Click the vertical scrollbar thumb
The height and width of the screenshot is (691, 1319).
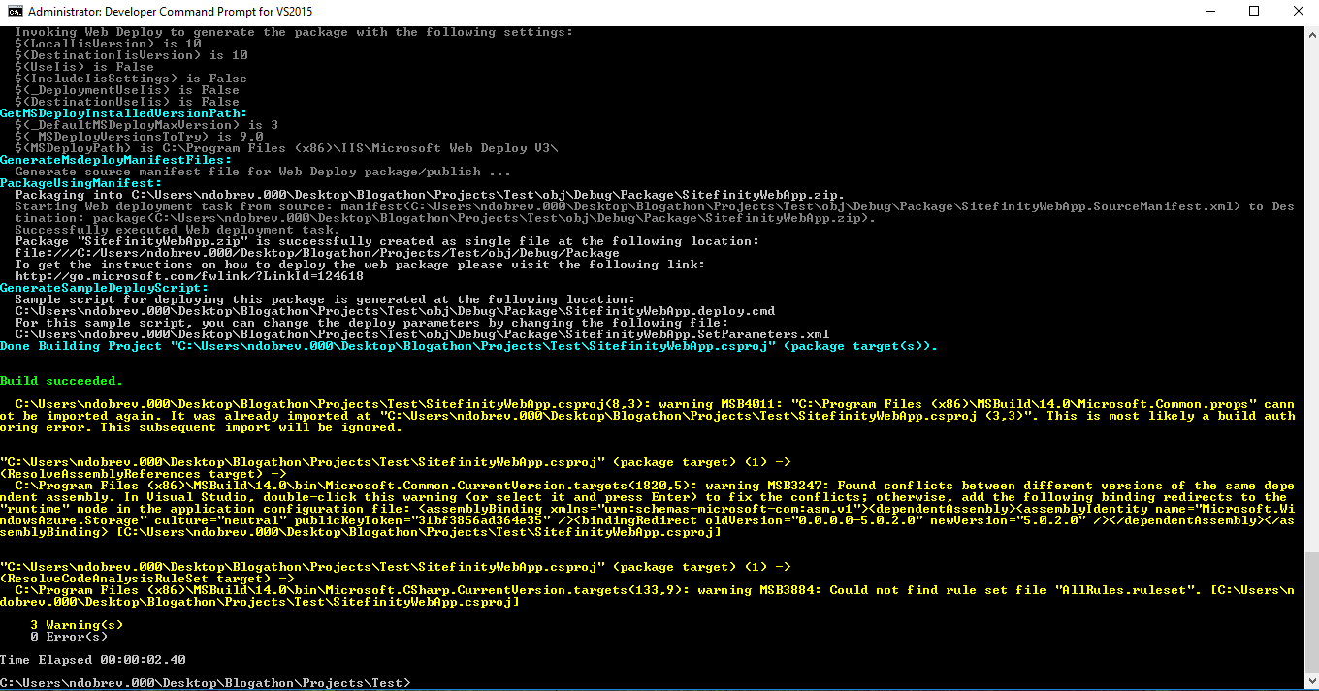click(1310, 612)
